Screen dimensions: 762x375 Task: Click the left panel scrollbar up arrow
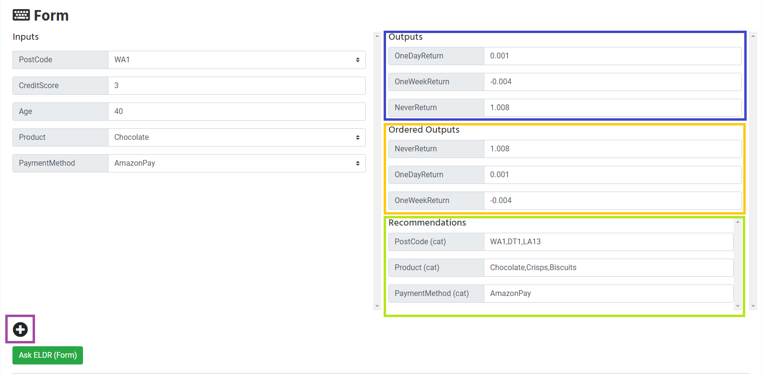pos(377,36)
